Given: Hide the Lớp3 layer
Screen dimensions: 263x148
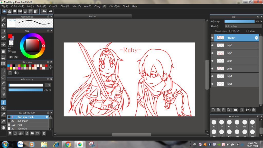Looking at the screenshot, I should tap(212, 69).
